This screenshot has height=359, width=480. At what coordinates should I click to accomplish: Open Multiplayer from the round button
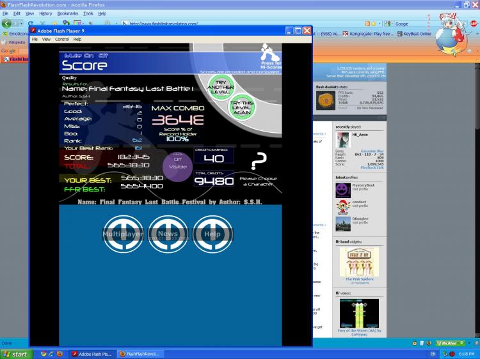pyautogui.click(x=123, y=234)
